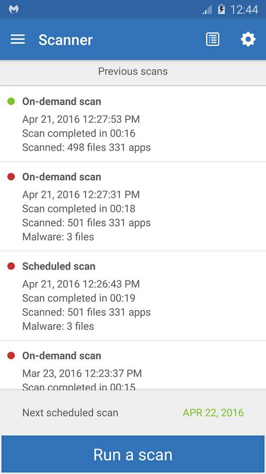
Task: Select the red status dot of the Scheduled scan
Action: (11, 266)
